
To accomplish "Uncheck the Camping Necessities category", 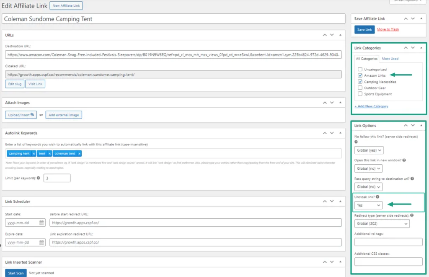I will [360, 82].
